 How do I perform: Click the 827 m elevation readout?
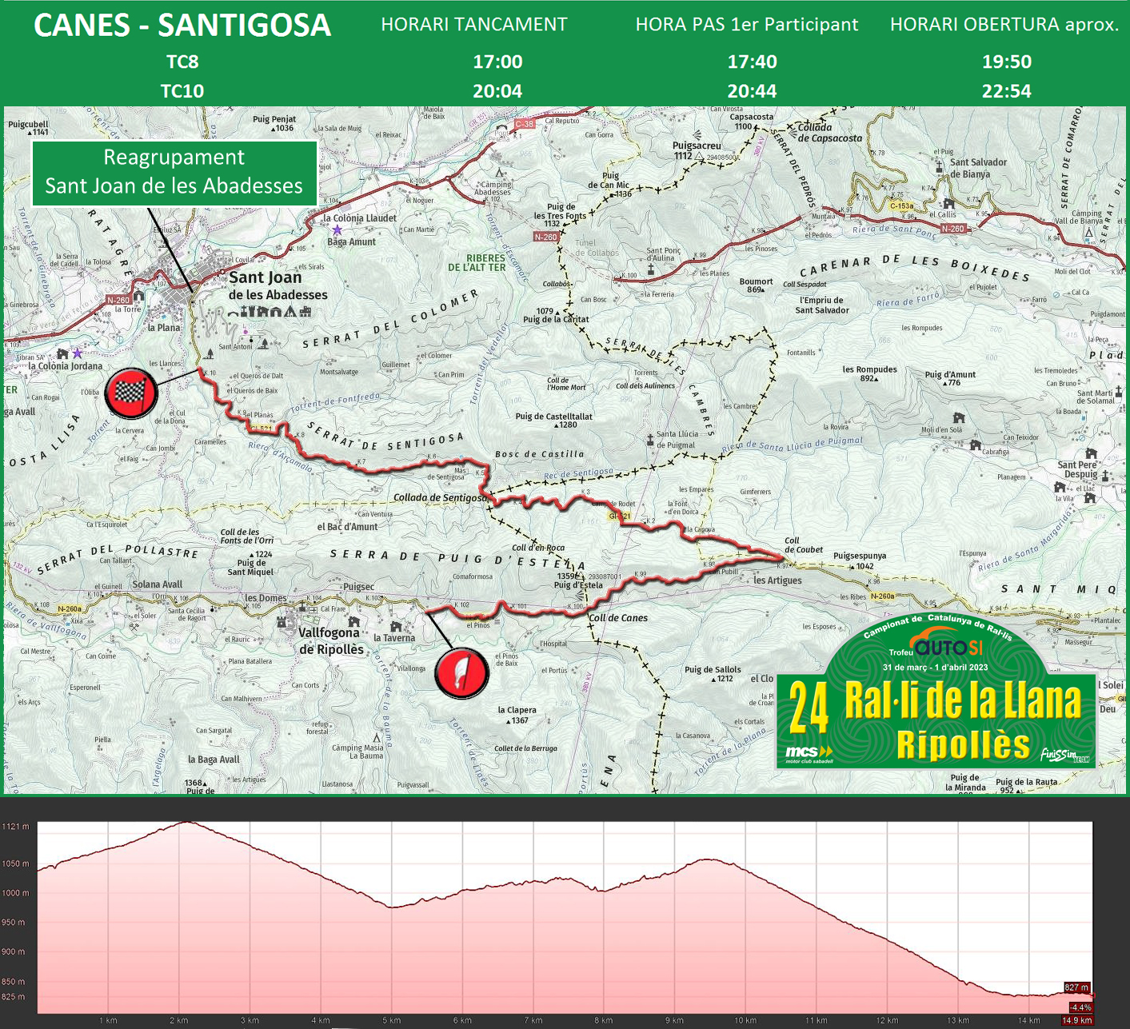(x=1076, y=988)
